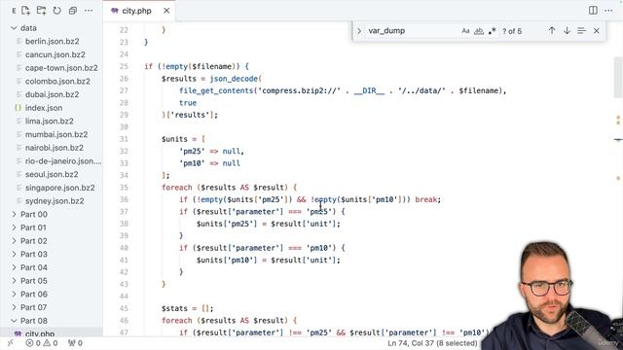The width and height of the screenshot is (623, 350).
Task: Click line number 35 in gutter
Action: 124,188
